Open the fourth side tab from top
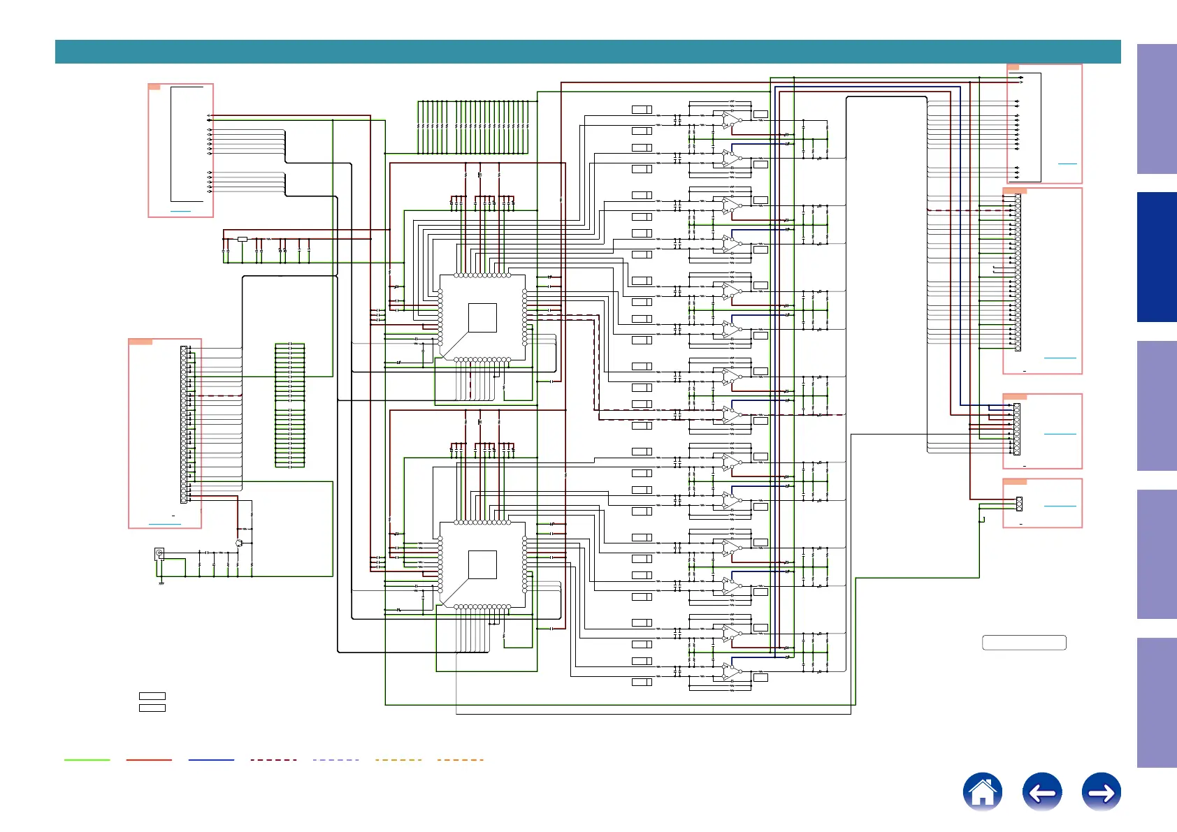 tap(1157, 554)
